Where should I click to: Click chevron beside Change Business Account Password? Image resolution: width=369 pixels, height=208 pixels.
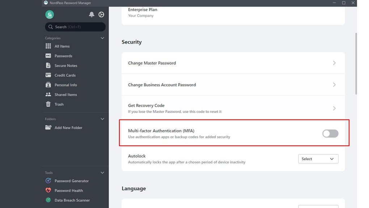(x=334, y=85)
